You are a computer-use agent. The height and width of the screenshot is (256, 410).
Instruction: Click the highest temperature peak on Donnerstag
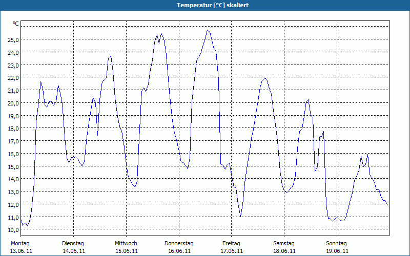(x=208, y=31)
